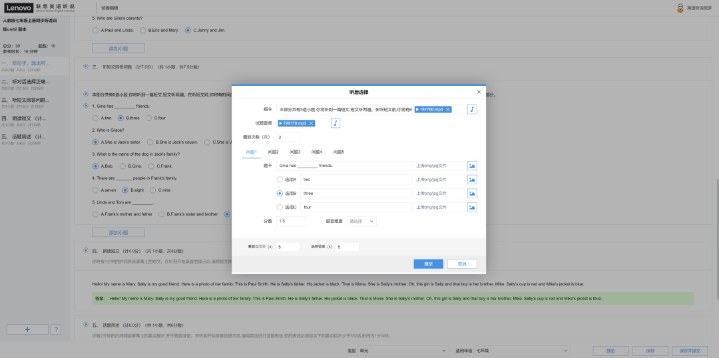Click the image upload icon for 选项B
This screenshot has height=358, width=719.
(x=472, y=194)
